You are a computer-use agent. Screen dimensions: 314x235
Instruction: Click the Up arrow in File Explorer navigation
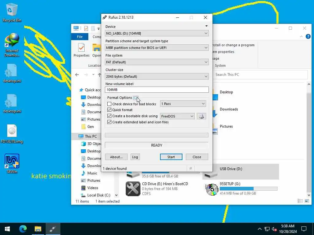[99, 75]
